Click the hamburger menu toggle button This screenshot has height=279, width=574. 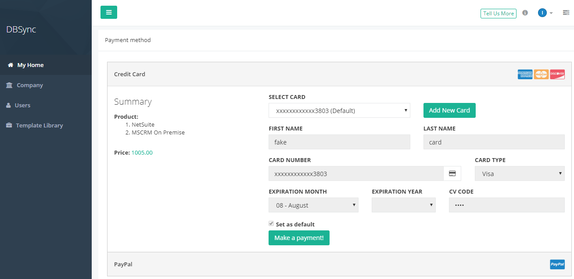point(108,12)
